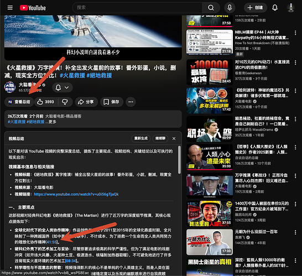Screen dimensions: 302x276
Task: Open options for NBLM摘要 EP44 video
Action: pyautogui.click(x=295, y=33)
